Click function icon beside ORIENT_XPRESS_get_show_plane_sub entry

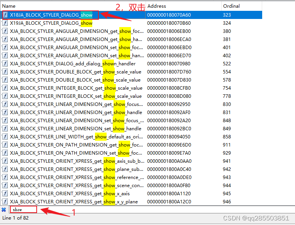click(5, 169)
